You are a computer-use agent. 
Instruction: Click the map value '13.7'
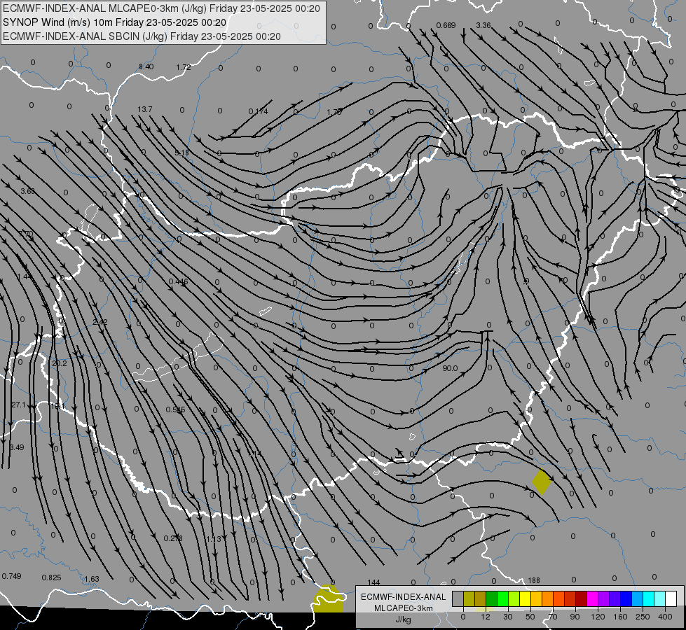[145, 109]
